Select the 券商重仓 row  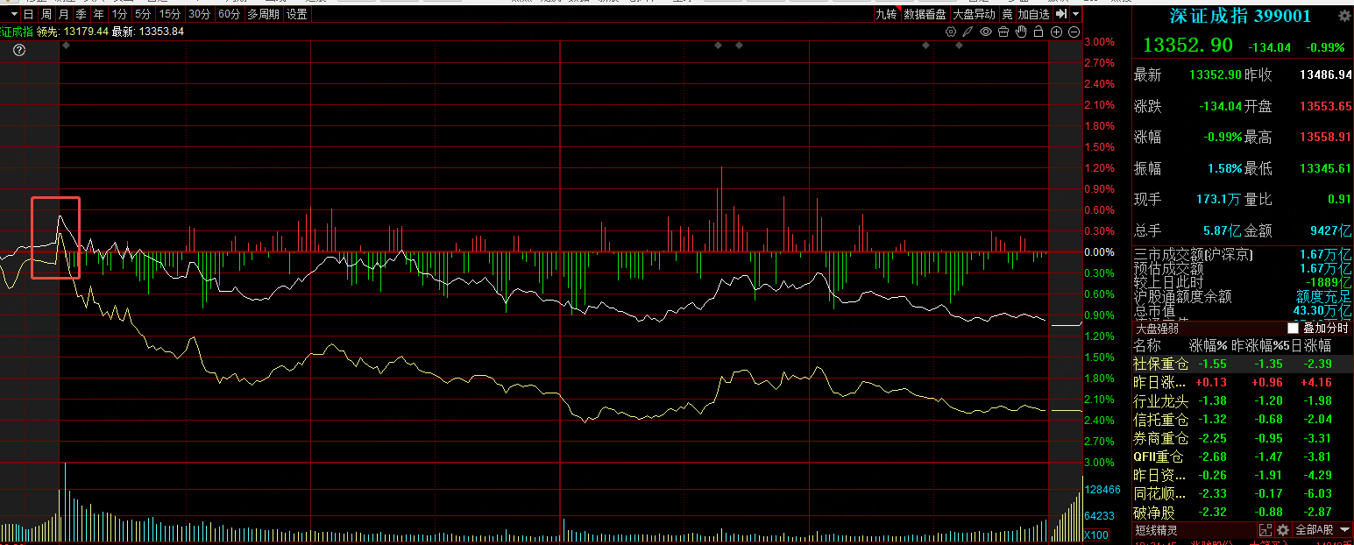tap(1160, 438)
